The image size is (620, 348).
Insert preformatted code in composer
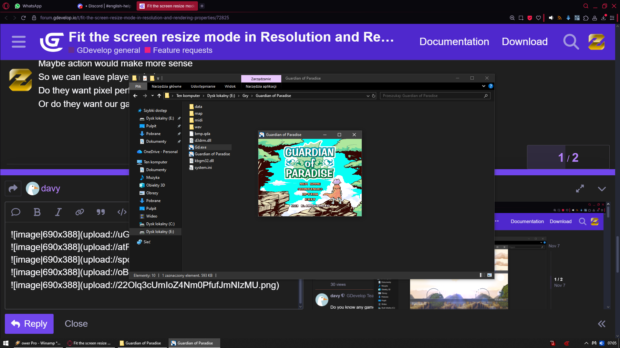(122, 212)
